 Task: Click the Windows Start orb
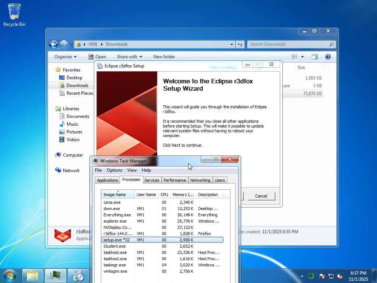10,276
